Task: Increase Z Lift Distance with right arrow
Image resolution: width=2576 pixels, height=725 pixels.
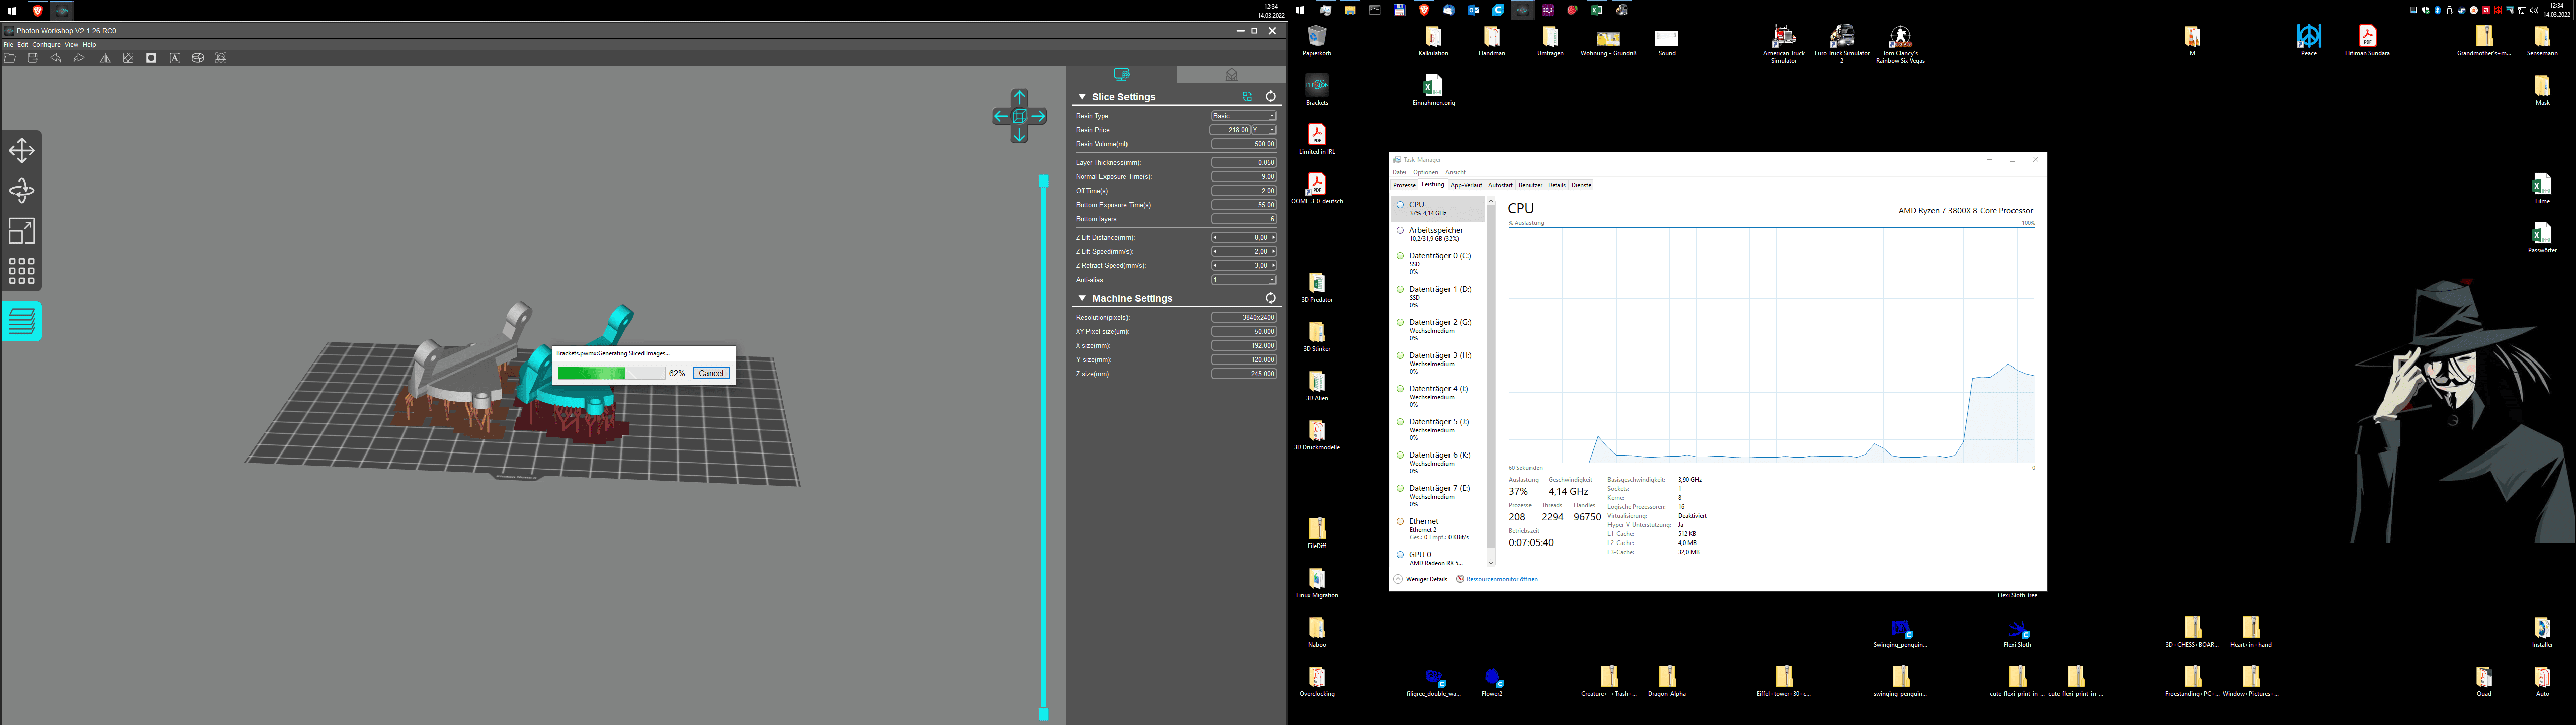Action: click(x=1273, y=238)
